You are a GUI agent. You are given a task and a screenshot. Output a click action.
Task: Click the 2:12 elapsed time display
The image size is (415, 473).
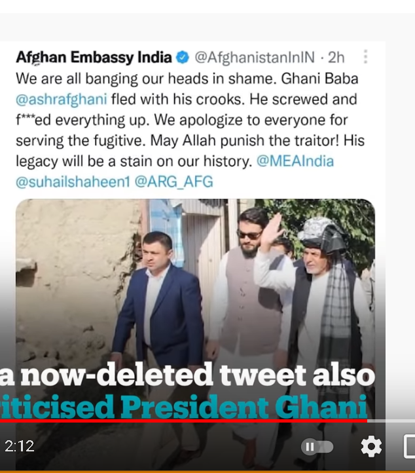[x=20, y=447]
